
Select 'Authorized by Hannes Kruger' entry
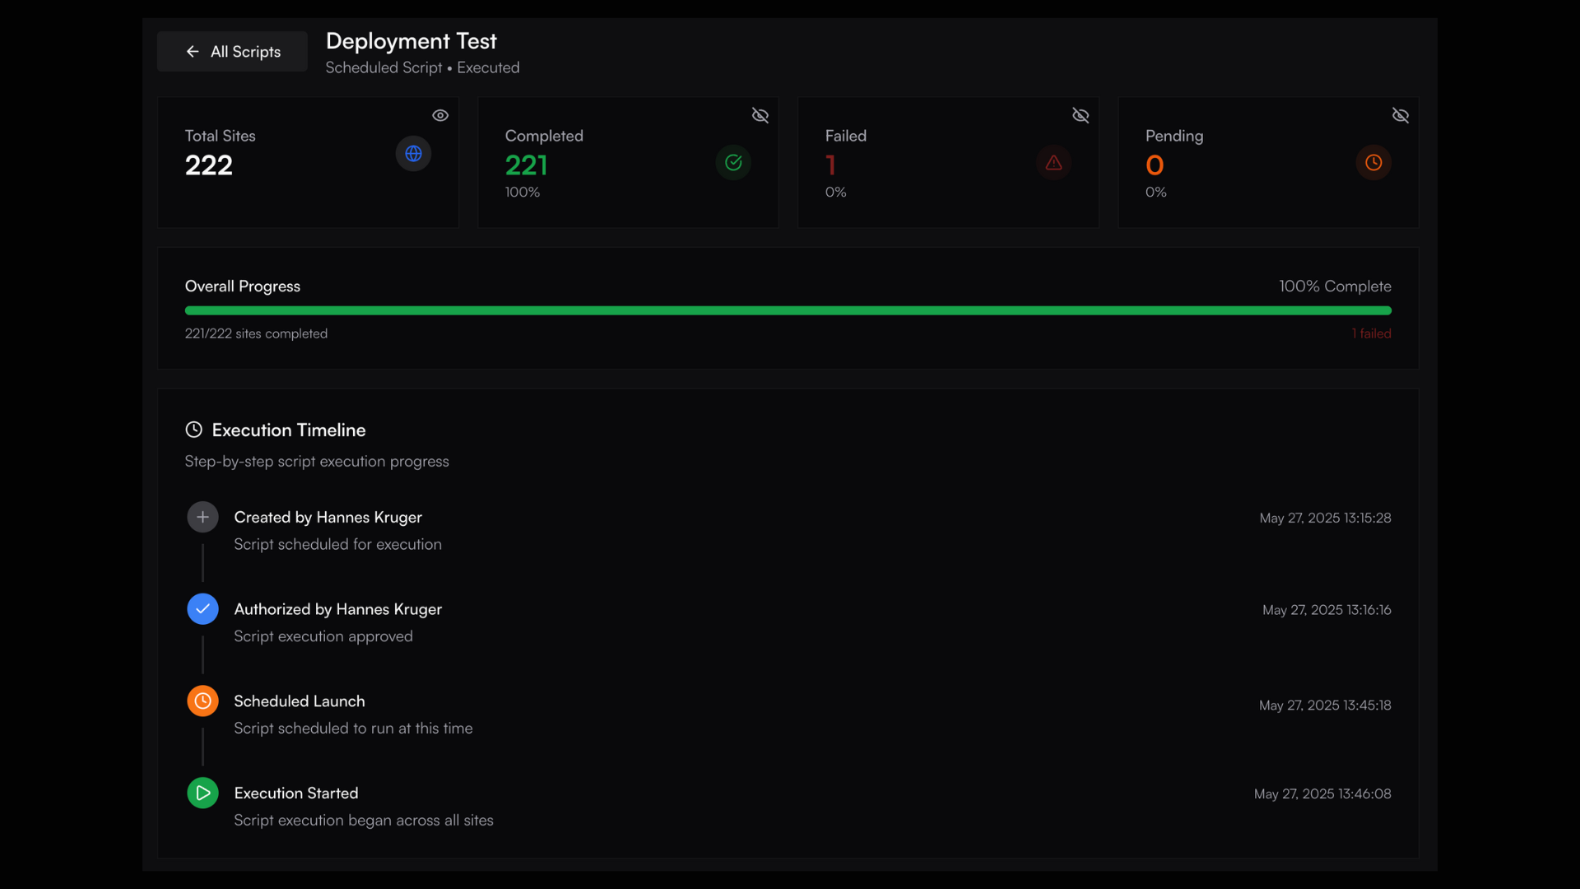[x=337, y=609]
